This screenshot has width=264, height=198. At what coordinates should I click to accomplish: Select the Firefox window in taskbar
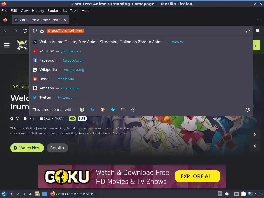(x=74, y=194)
